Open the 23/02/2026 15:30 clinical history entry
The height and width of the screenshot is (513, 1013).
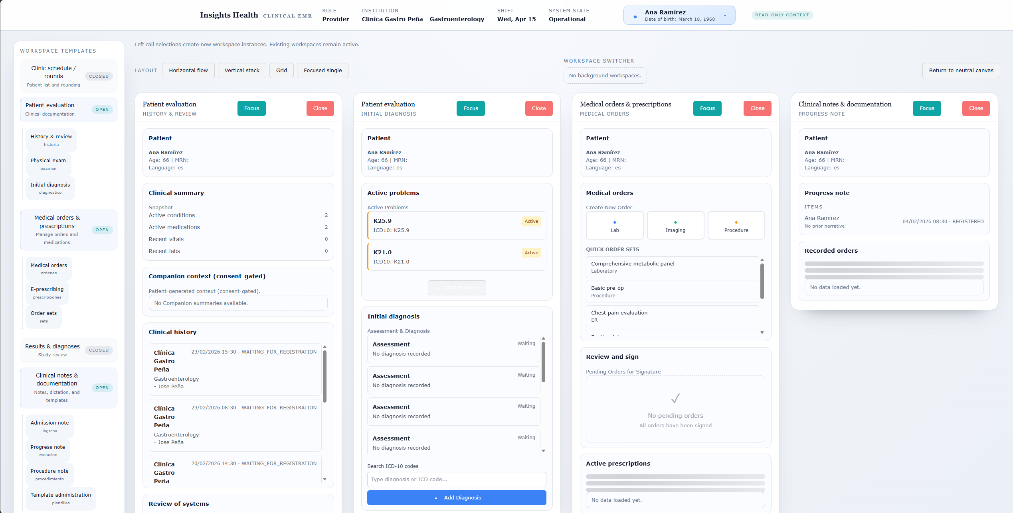(235, 370)
